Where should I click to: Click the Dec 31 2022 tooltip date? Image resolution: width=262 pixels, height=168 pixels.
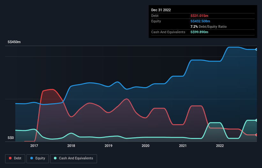161,10
